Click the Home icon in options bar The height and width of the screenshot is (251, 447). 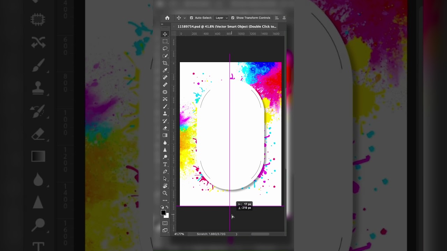click(x=167, y=18)
